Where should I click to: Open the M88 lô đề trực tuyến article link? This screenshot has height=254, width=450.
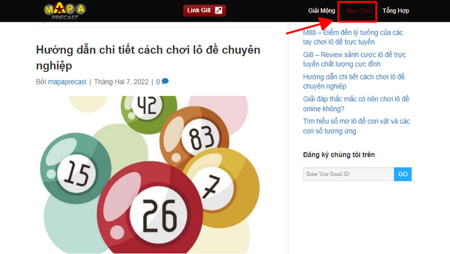click(x=353, y=37)
